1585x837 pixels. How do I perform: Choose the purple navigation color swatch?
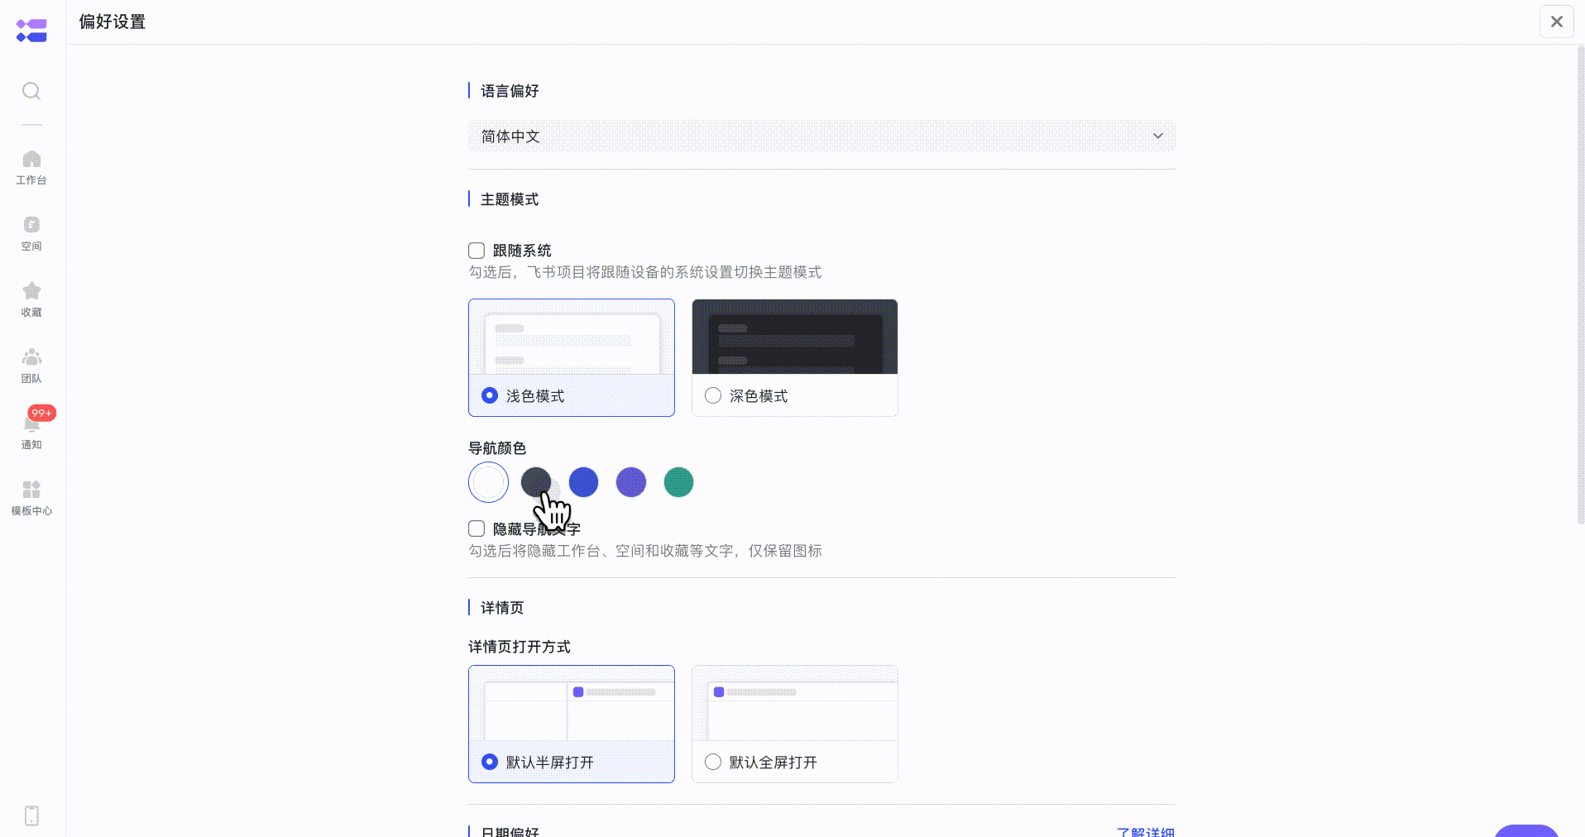click(631, 482)
